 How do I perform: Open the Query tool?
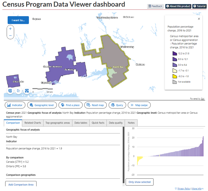pyautogui.click(x=117, y=105)
